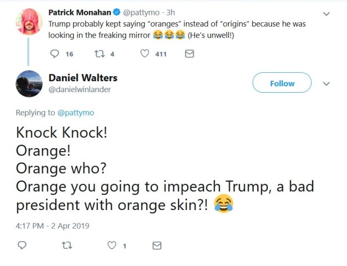Share Daniel Walters' tweet by direct message
This screenshot has width=347, height=266.
coord(157,245)
